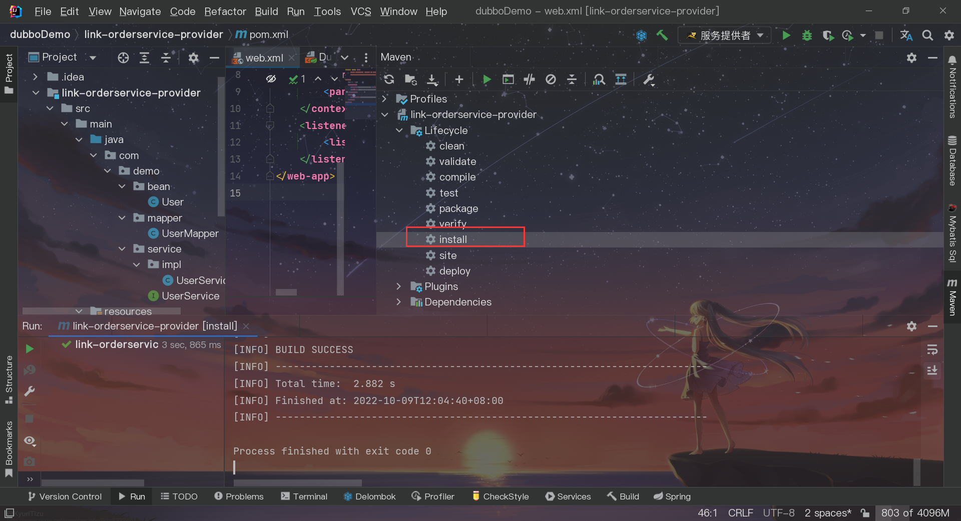961x521 pixels.
Task: Toggle Database side panel
Action: point(952,160)
